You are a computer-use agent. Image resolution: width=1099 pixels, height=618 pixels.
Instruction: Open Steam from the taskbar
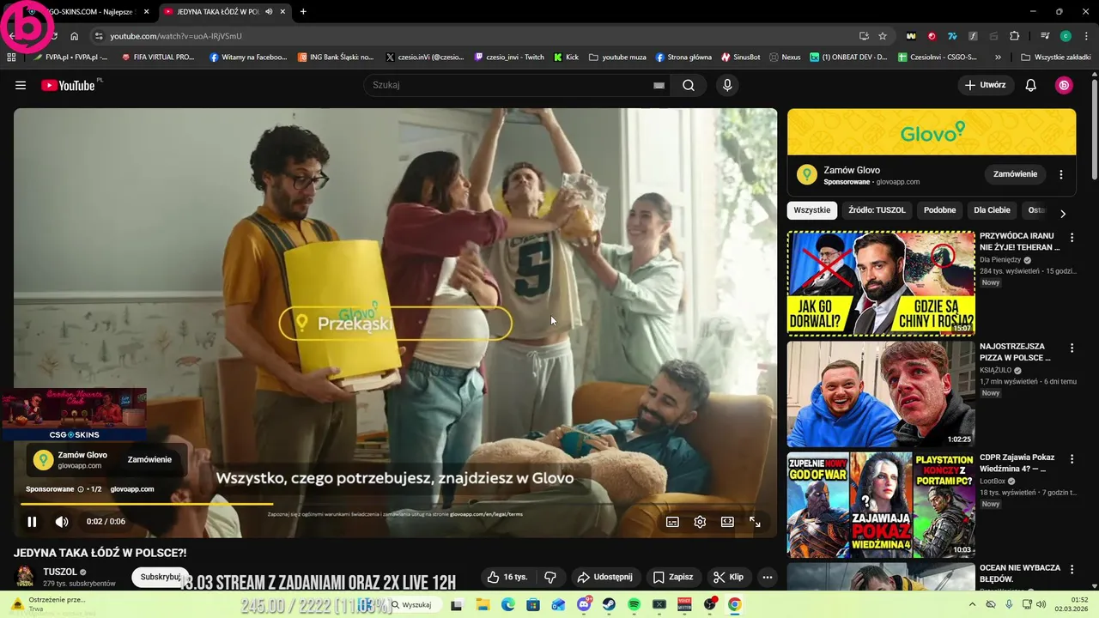tap(609, 604)
